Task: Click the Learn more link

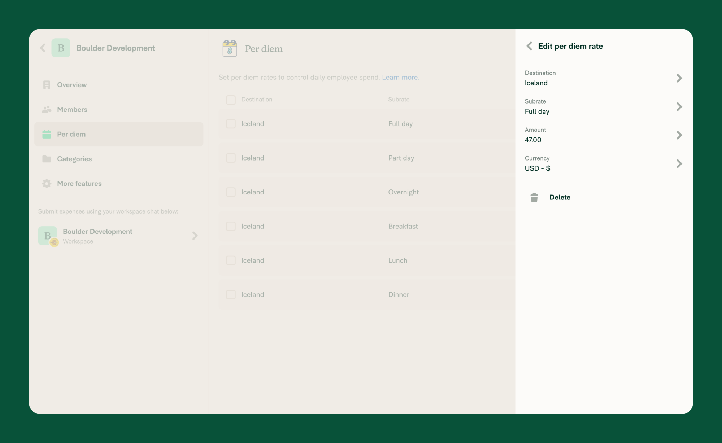Action: 399,77
